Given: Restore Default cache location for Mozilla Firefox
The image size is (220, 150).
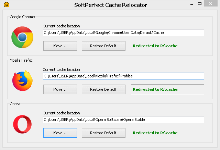Looking at the screenshot, I should (103, 89).
